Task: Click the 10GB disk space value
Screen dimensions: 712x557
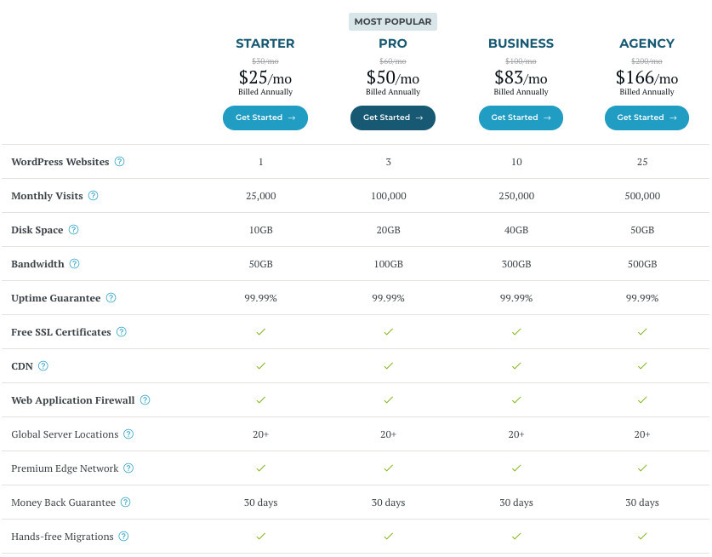Action: coord(260,230)
